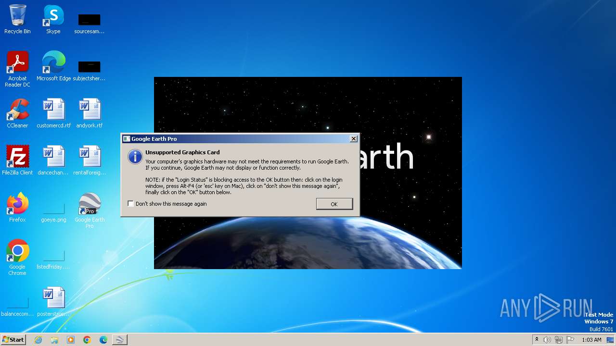Show hidden tray icons arrow
The image size is (616, 346).
537,340
